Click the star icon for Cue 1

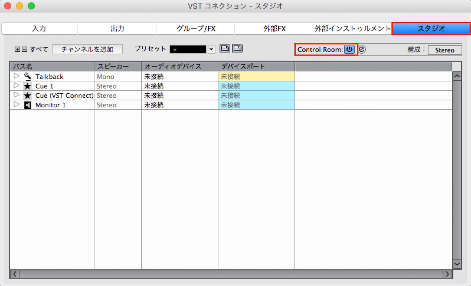coord(28,86)
